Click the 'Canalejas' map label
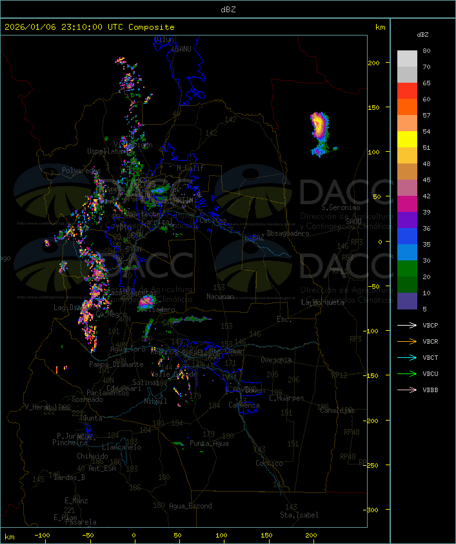The width and height of the screenshot is (456, 544). pyautogui.click(x=337, y=410)
